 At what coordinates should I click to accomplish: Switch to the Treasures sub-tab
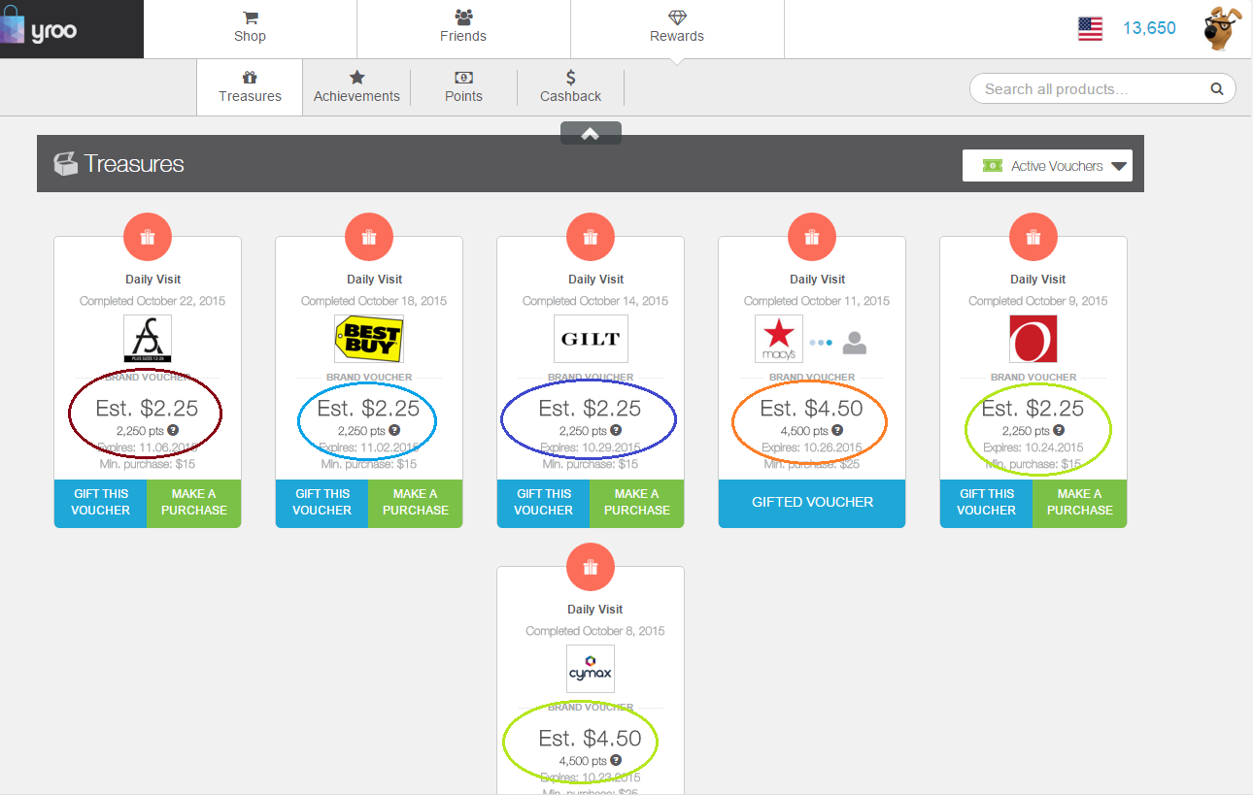point(250,87)
